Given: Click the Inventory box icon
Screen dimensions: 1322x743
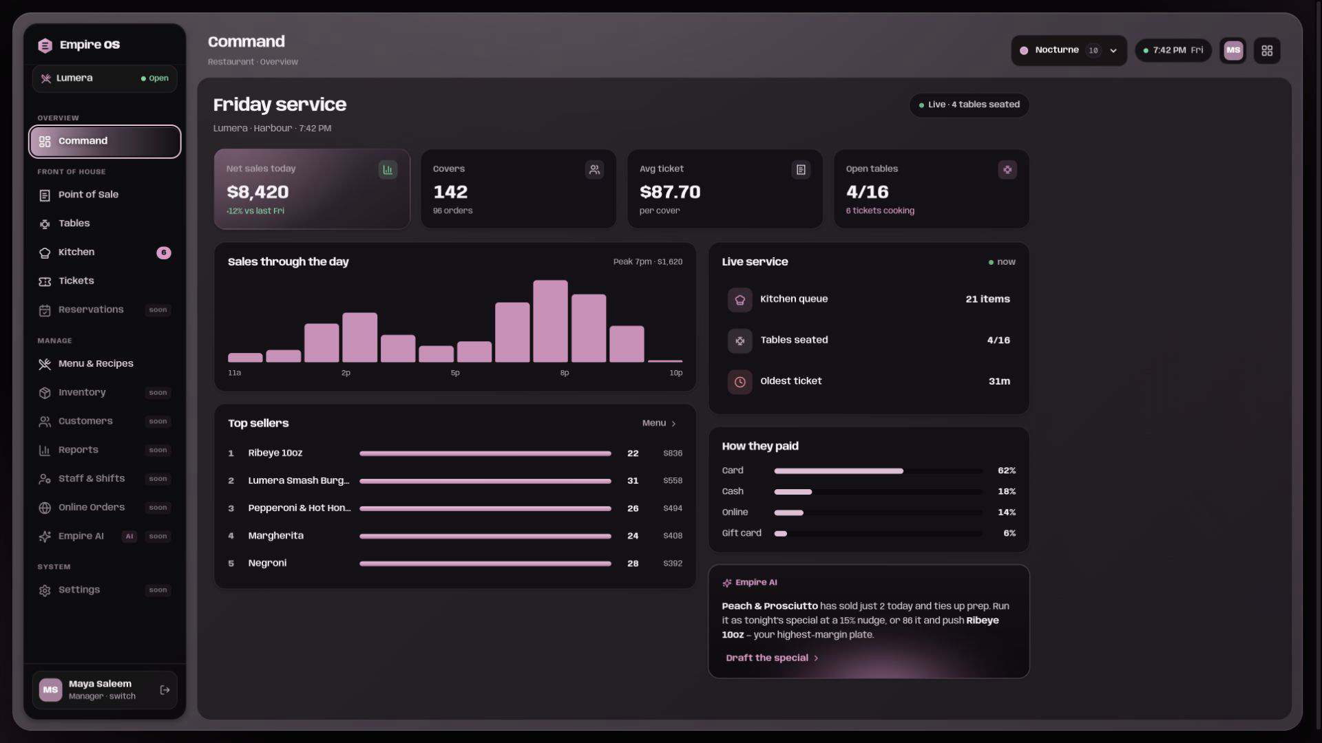Looking at the screenshot, I should (45, 393).
